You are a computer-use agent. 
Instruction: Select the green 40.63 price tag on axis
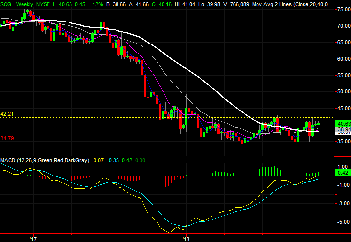coord(343,123)
